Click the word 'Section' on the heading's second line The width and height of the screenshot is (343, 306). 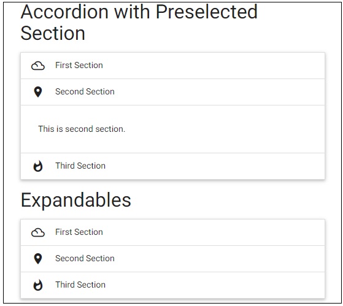[53, 33]
